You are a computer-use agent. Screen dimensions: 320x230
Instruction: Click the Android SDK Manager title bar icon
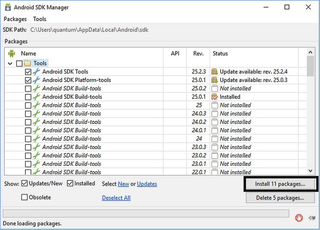[8, 7]
